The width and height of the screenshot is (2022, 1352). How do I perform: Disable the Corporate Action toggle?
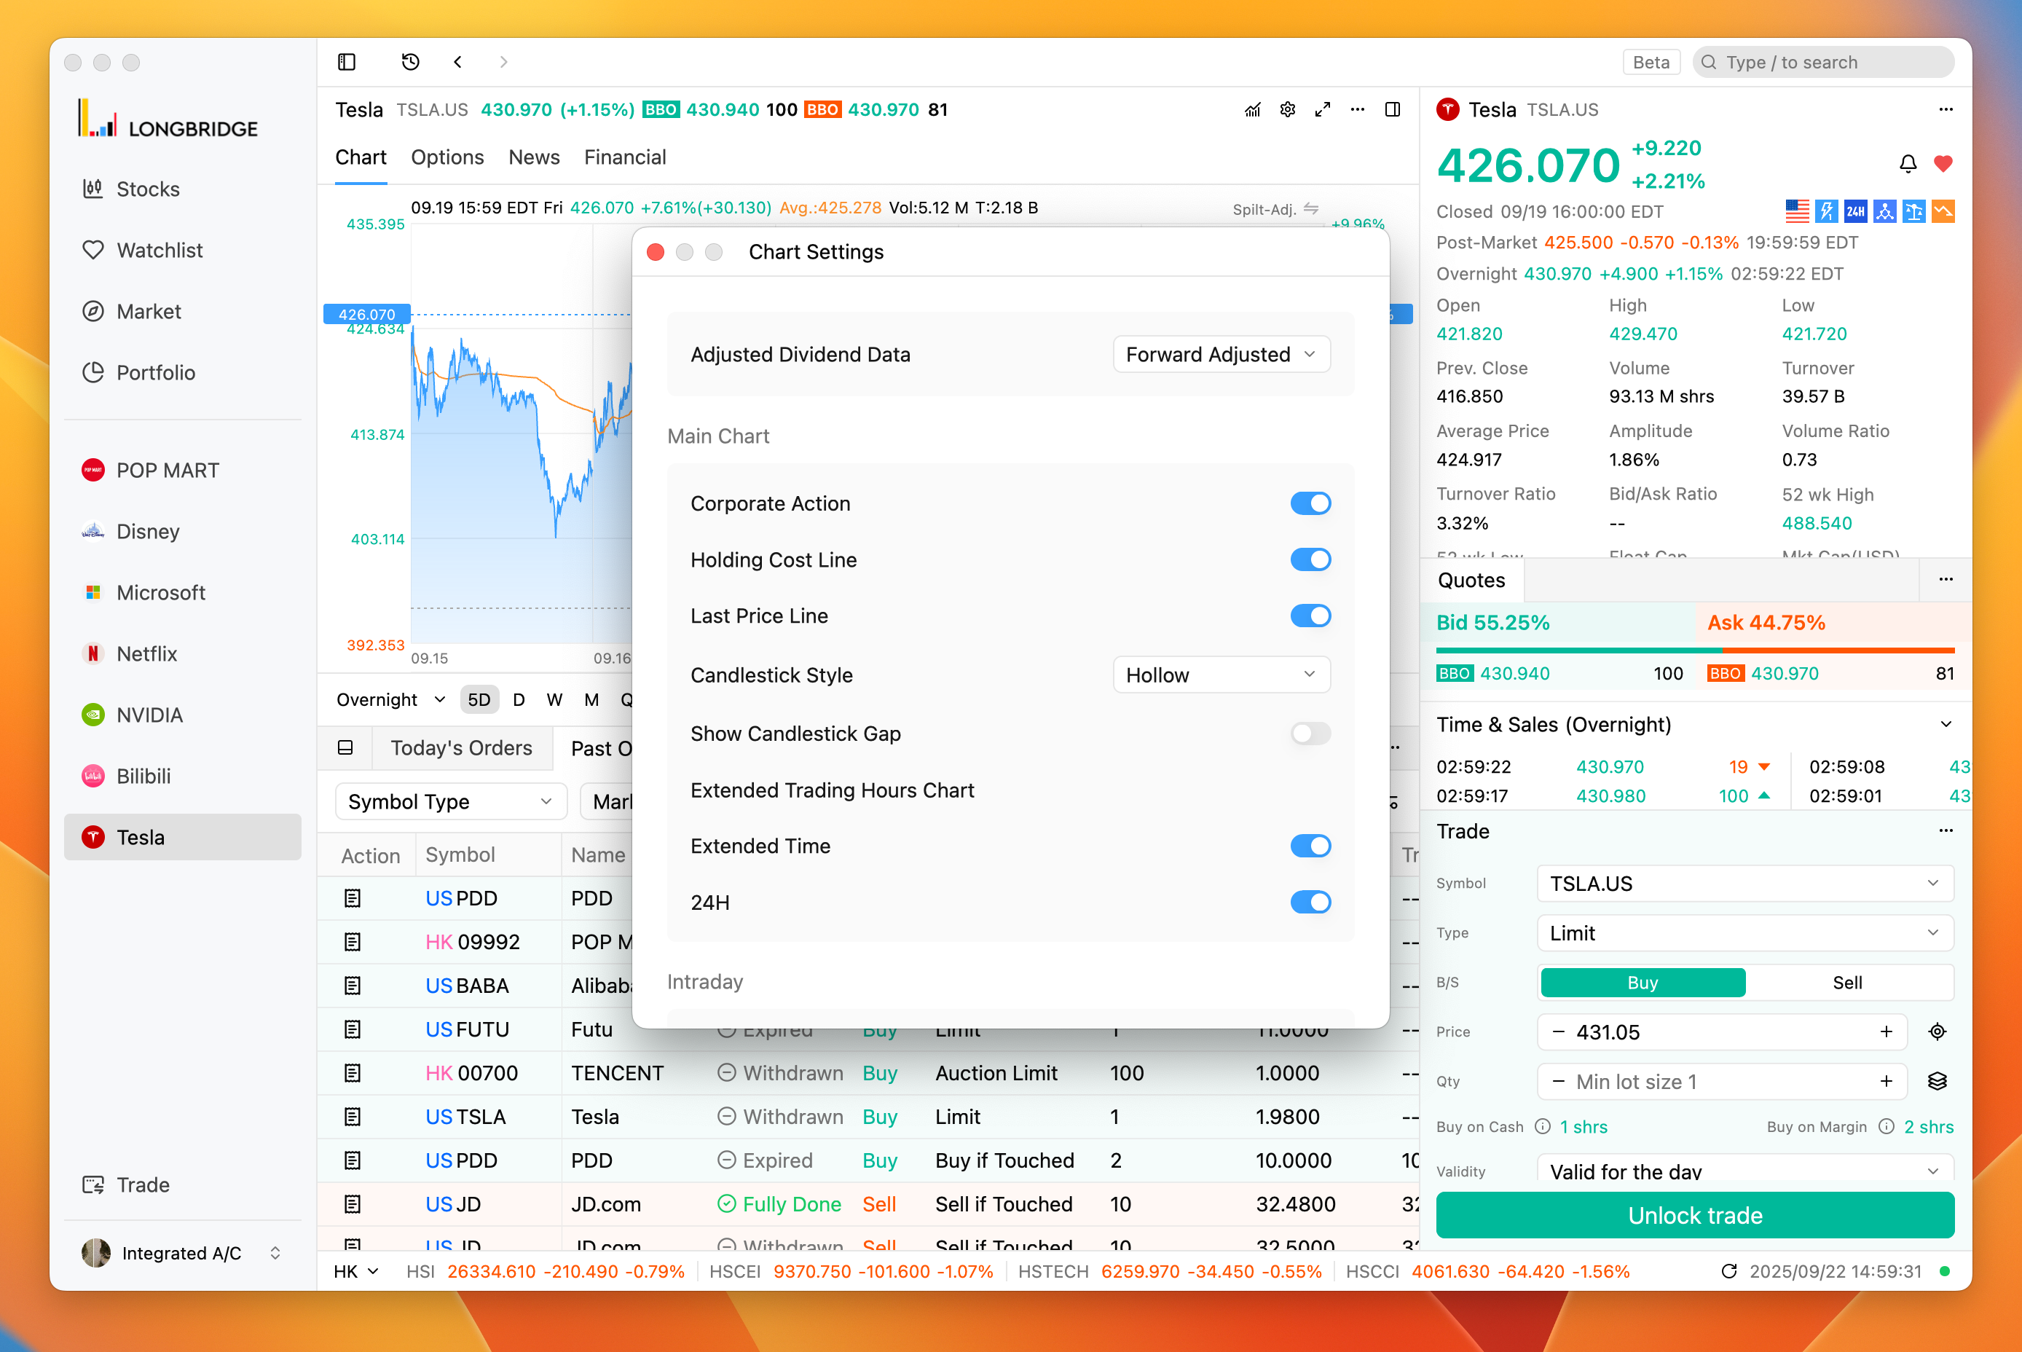click(x=1310, y=503)
